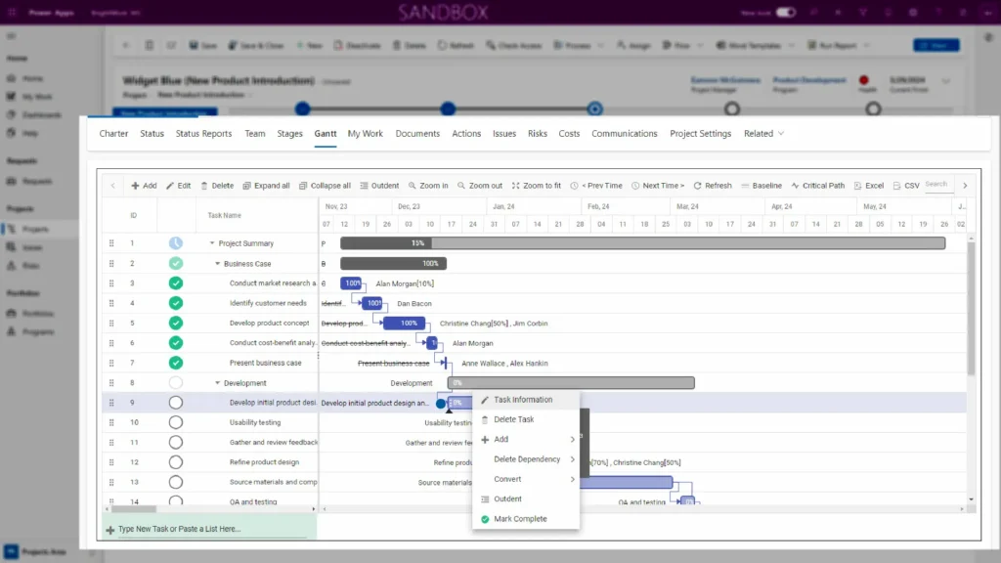
Task: Toggle the New look switch
Action: point(785,13)
